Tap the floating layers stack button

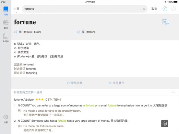tap(165, 124)
